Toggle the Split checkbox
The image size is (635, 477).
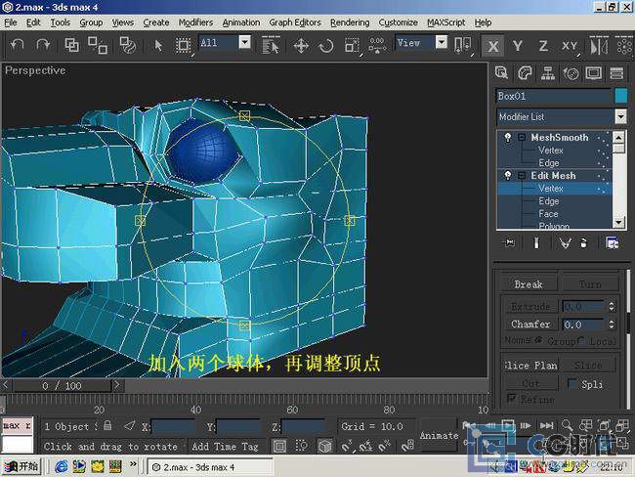point(571,384)
